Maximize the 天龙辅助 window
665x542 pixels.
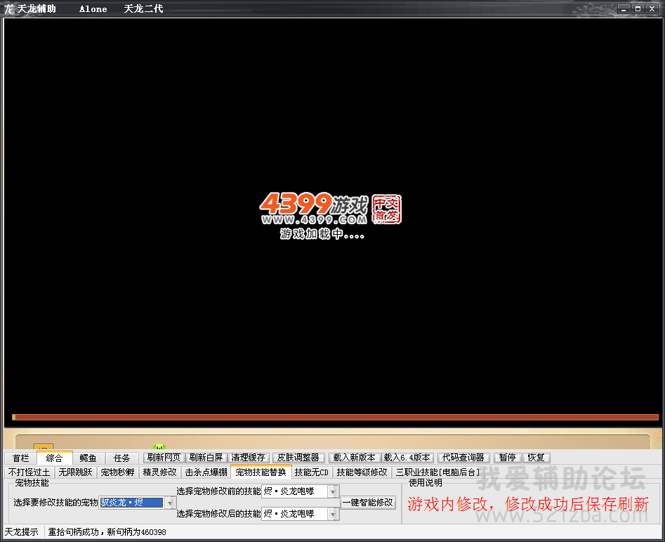point(638,9)
